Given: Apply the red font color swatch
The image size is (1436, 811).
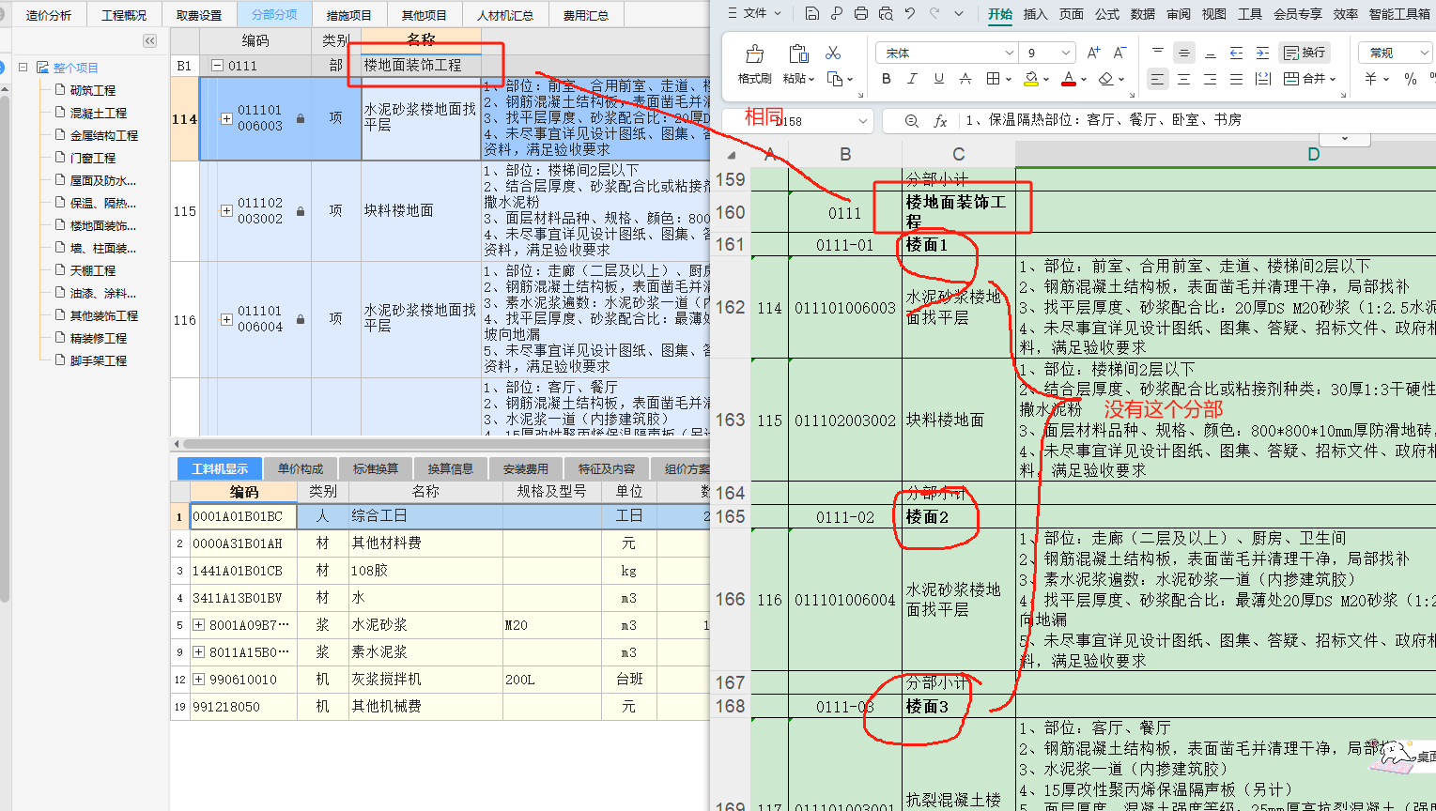Looking at the screenshot, I should coord(1068,79).
